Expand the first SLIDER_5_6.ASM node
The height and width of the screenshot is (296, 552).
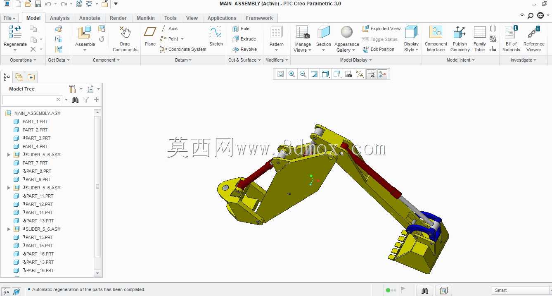tap(9, 155)
